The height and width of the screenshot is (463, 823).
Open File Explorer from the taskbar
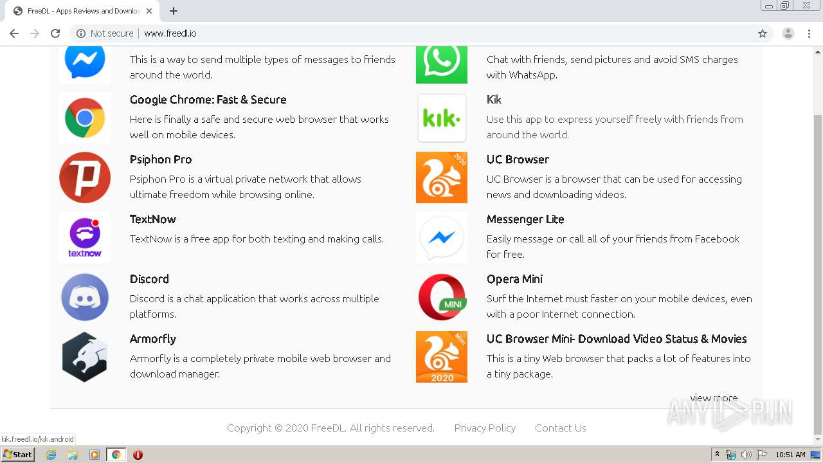coord(73,455)
